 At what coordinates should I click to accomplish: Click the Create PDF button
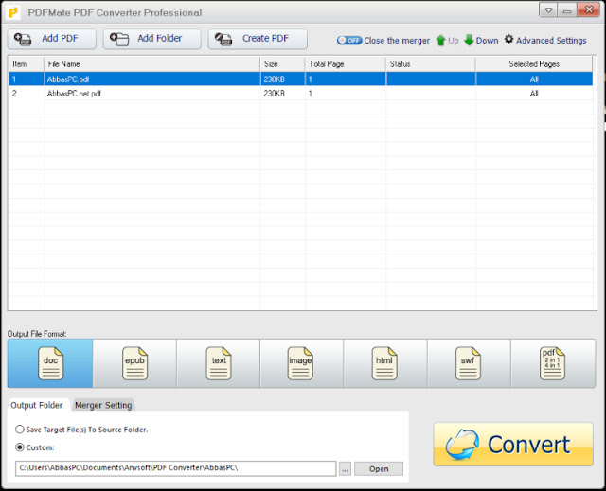point(258,39)
